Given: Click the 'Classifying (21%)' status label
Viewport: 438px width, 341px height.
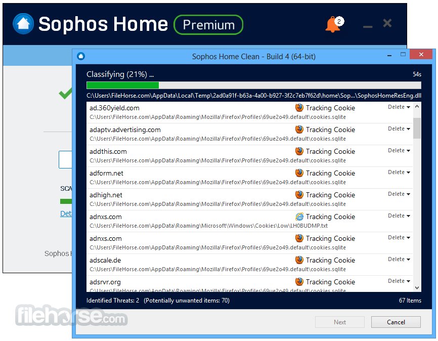Looking at the screenshot, I should click(120, 74).
